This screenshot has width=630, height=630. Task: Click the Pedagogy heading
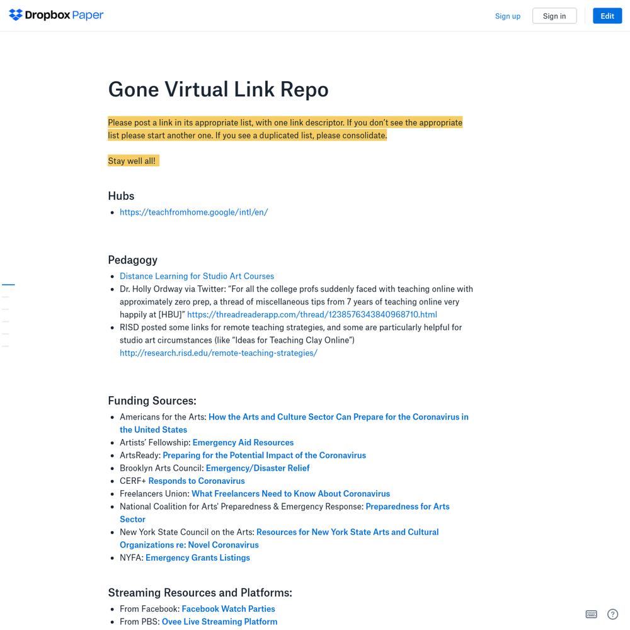coord(132,260)
